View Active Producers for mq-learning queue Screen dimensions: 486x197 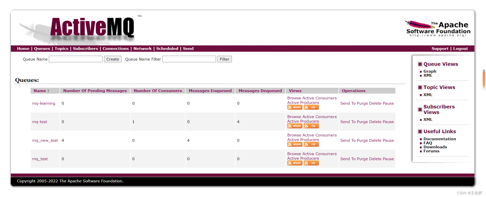pyautogui.click(x=303, y=103)
